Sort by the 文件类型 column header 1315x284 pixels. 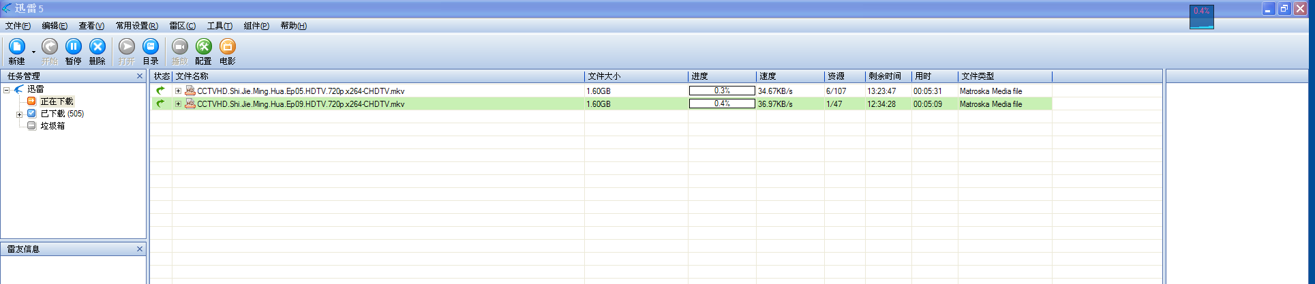(1005, 76)
